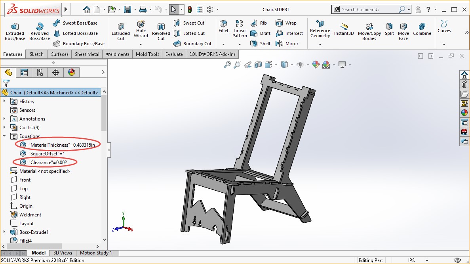Open DimXpertManager tab icon
Image resolution: width=470 pixels, height=264 pixels.
pos(56,72)
